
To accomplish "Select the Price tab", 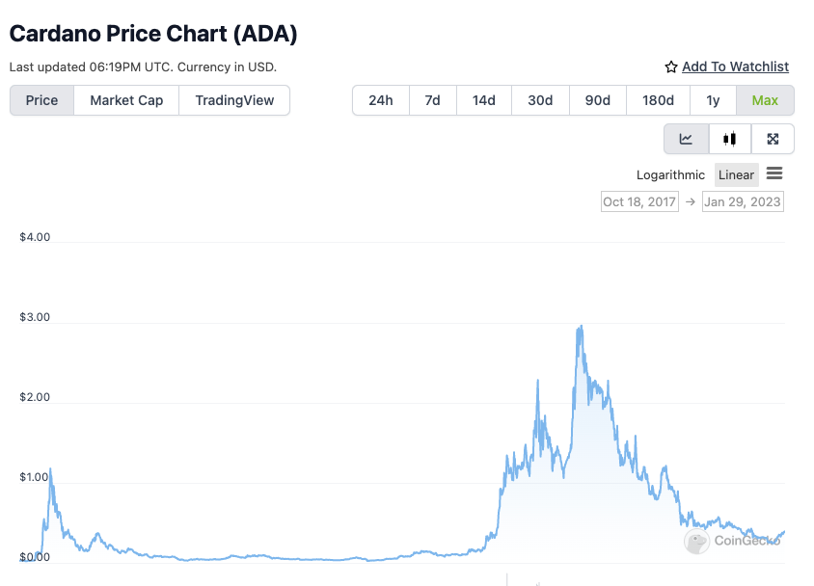I will tap(41, 100).
